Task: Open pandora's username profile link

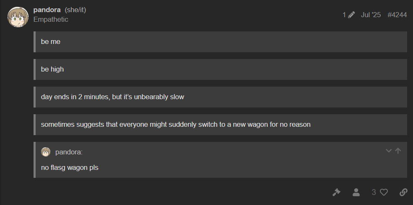Action: [47, 10]
